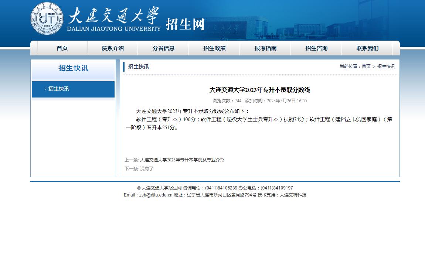Open the 报考指南 menu item

(x=265, y=48)
